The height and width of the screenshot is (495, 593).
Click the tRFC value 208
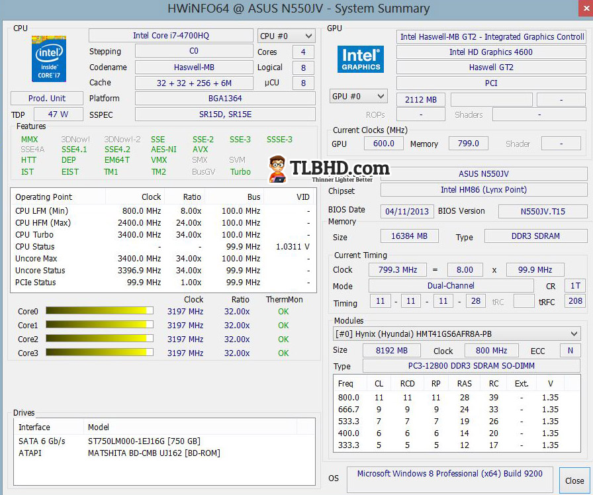pos(575,301)
